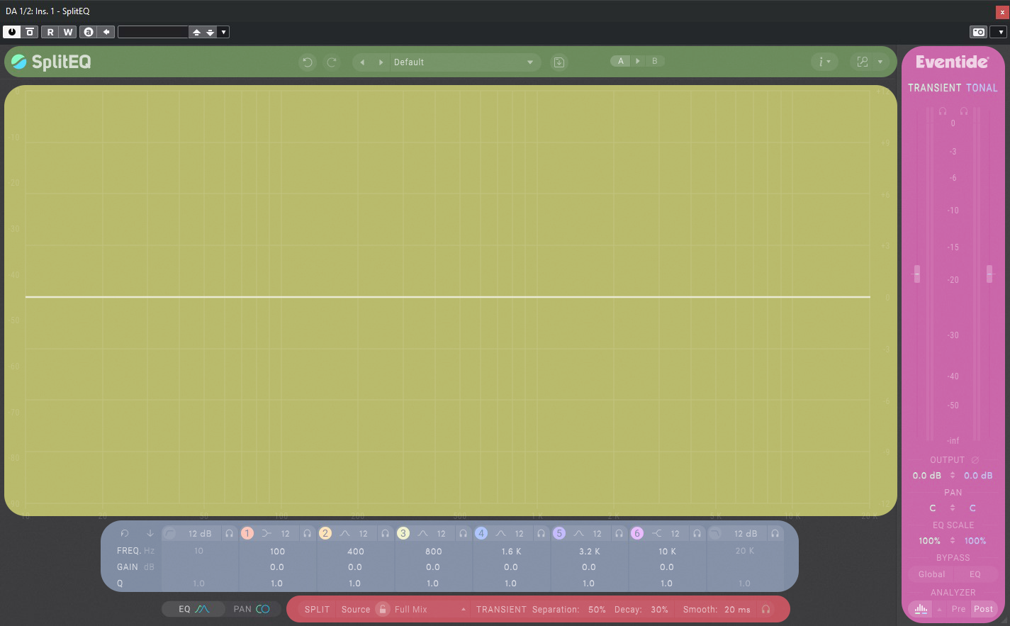Image resolution: width=1010 pixels, height=626 pixels.
Task: Switch to the PAN view tab
Action: point(251,609)
